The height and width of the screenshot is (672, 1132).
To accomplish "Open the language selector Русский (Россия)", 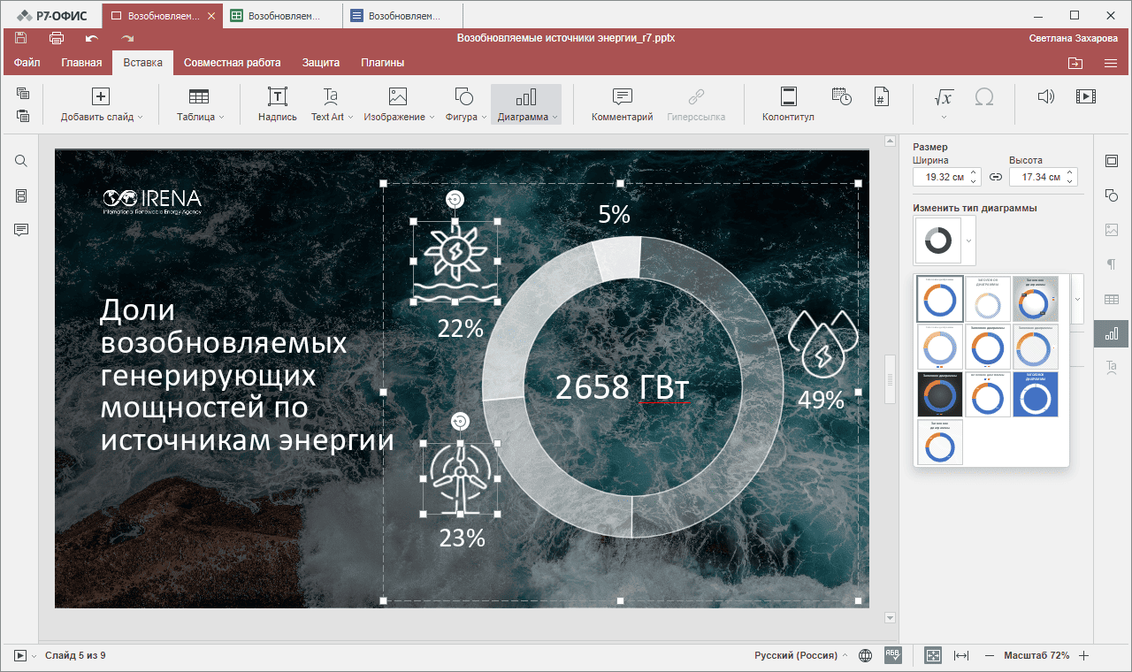I will click(x=800, y=655).
